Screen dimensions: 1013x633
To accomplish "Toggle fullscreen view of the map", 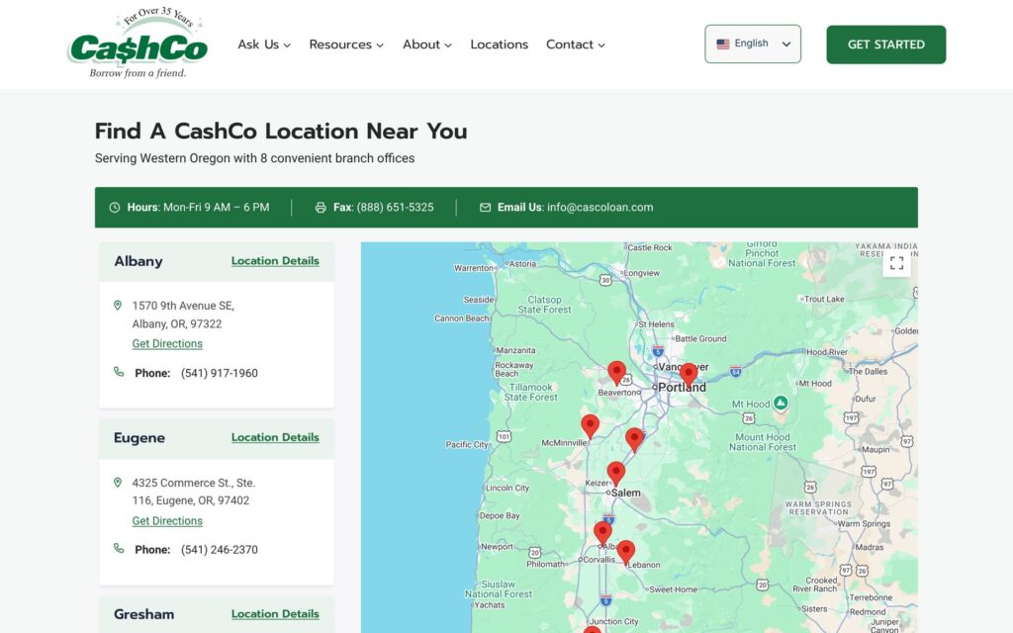I will pyautogui.click(x=896, y=263).
